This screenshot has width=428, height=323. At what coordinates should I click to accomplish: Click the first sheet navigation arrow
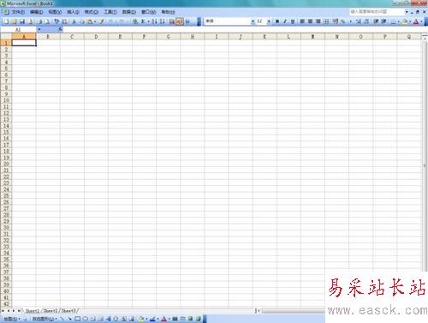[3, 311]
